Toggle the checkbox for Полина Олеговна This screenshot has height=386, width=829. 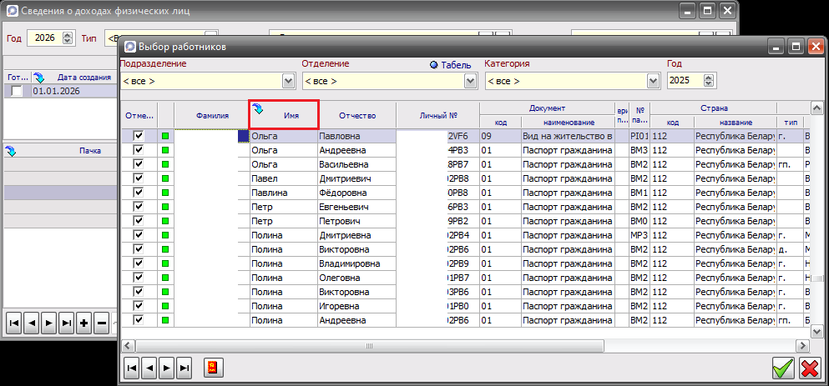coord(139,278)
